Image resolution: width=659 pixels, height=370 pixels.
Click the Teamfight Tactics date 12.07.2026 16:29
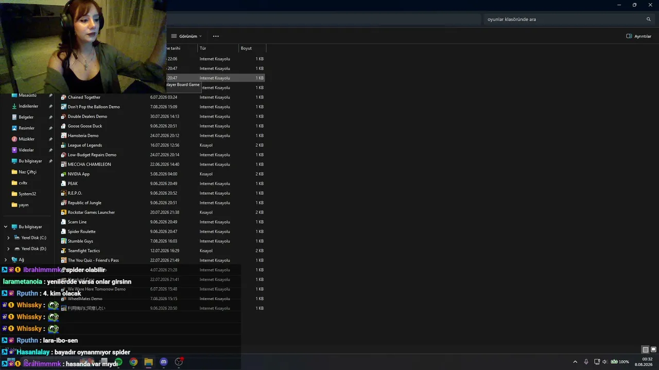pos(165,251)
